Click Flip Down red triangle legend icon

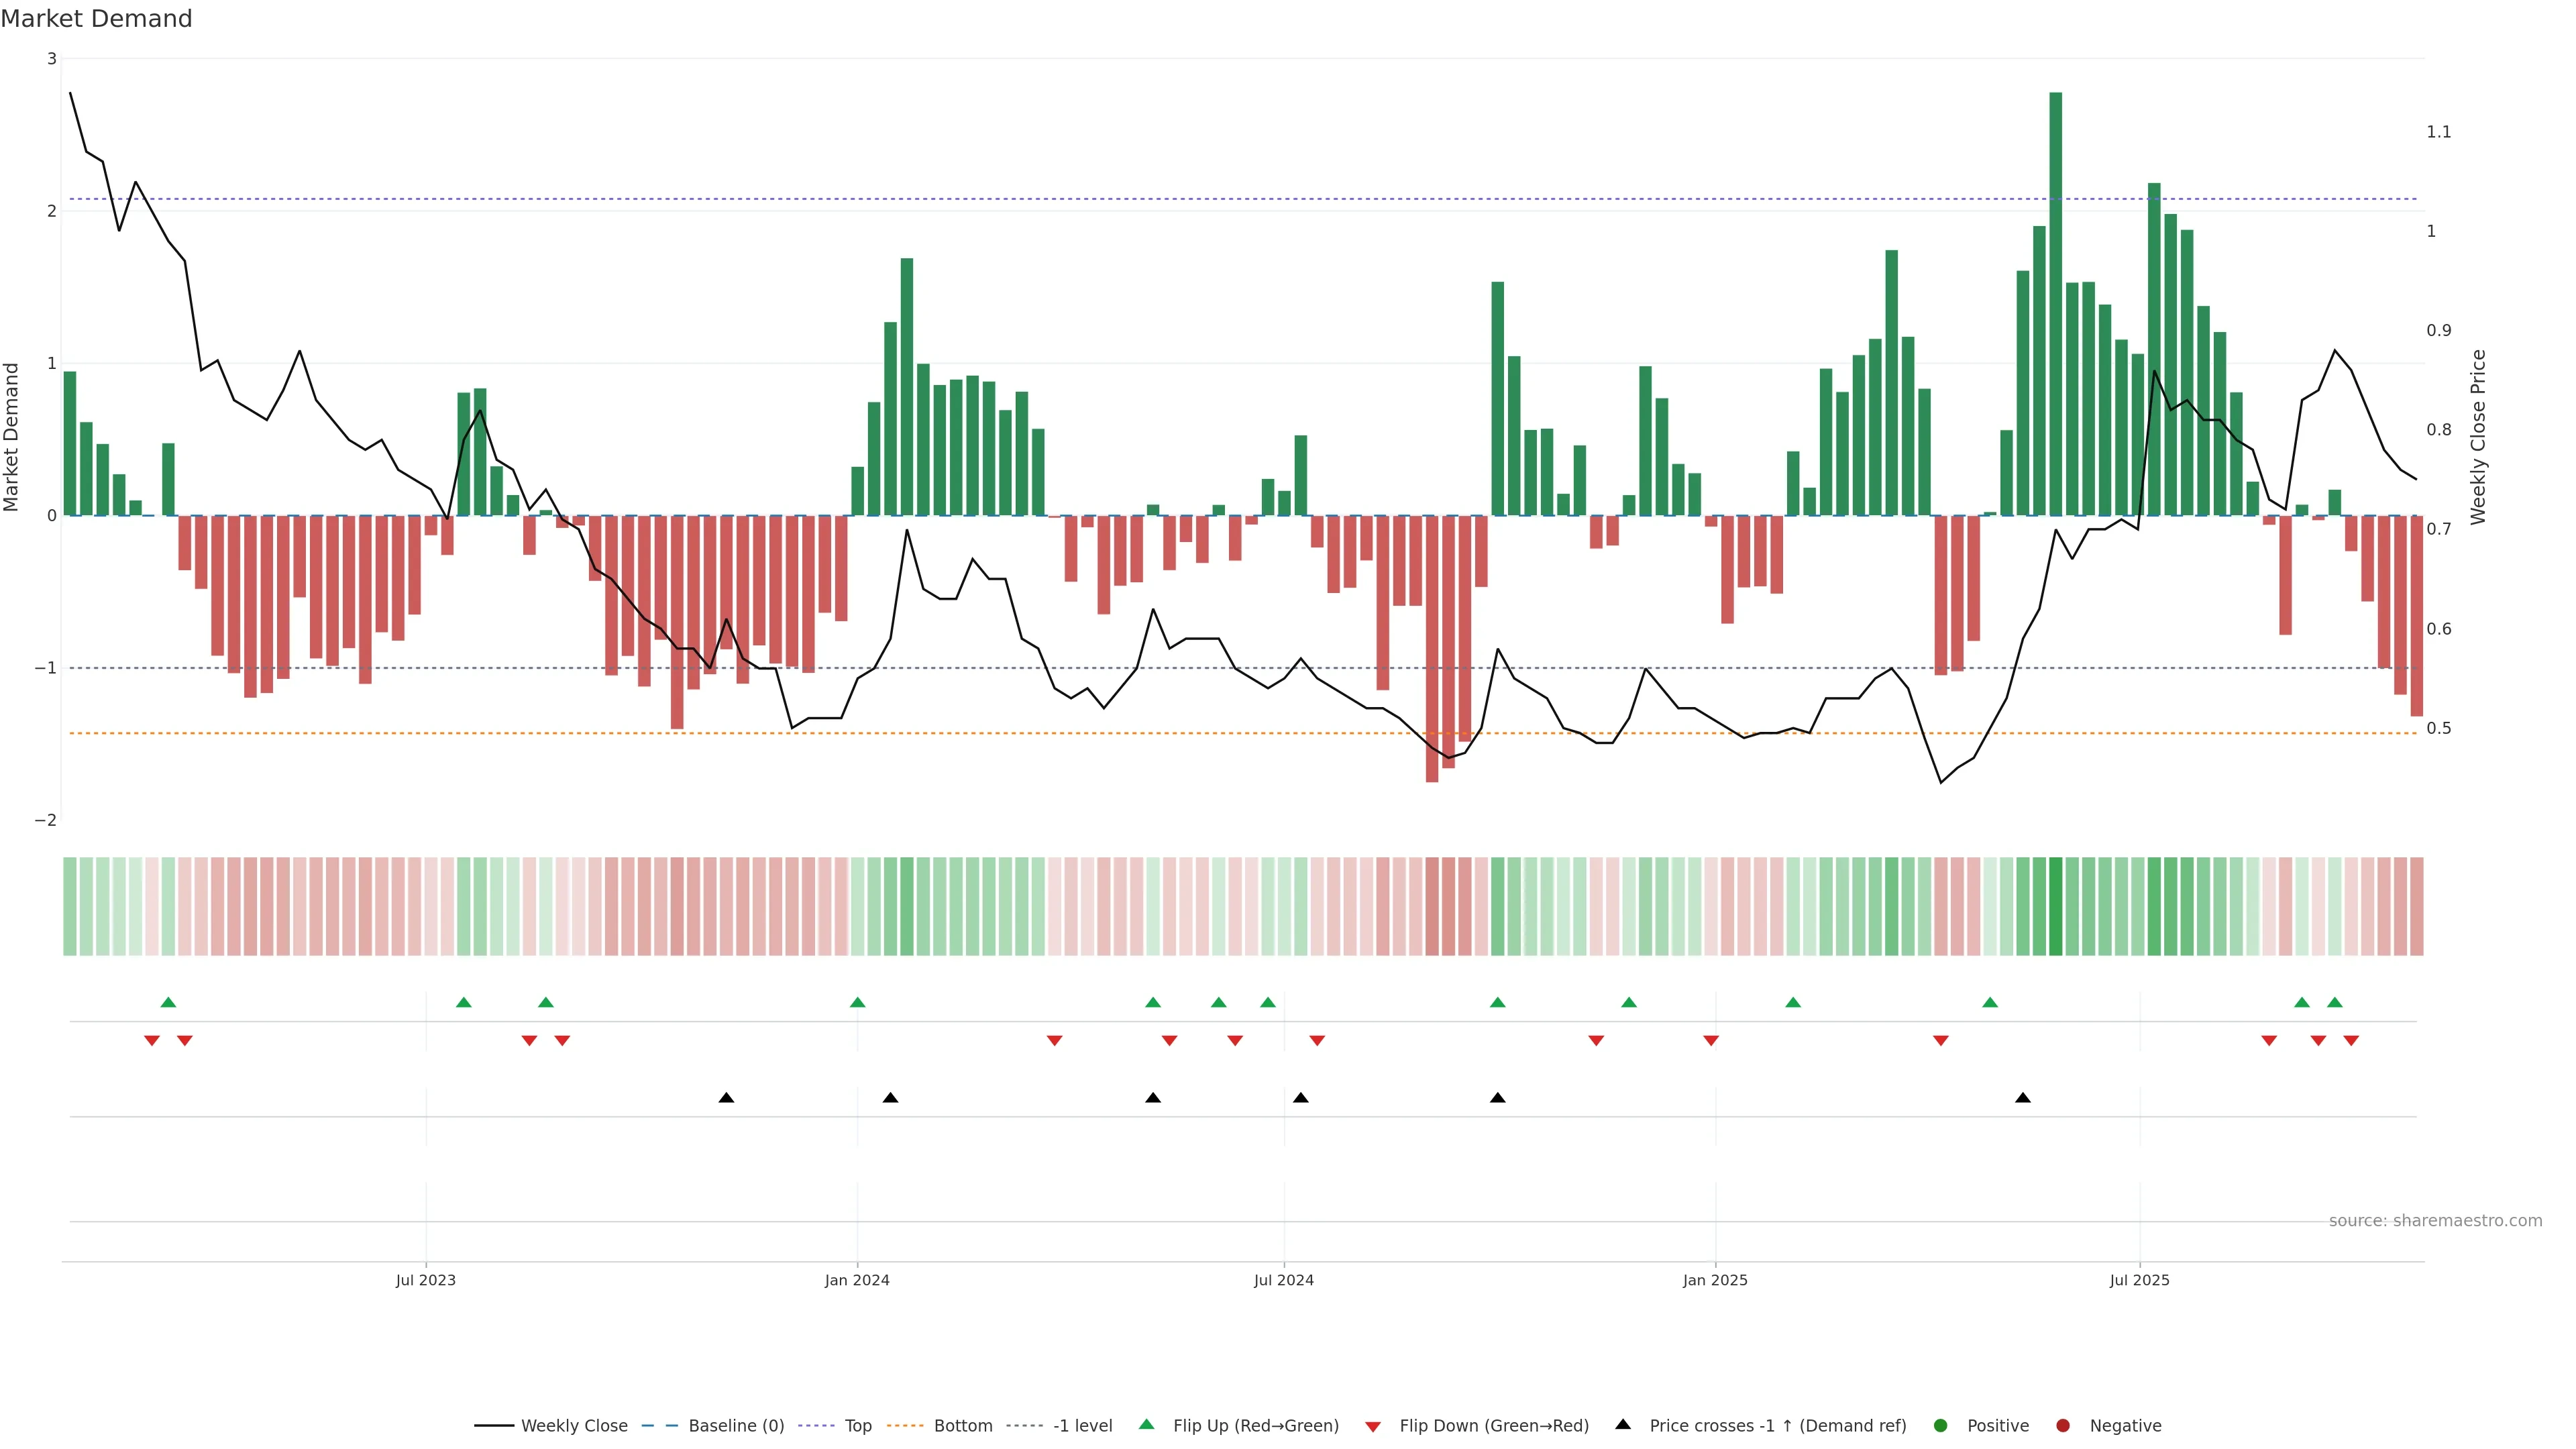point(1373,1427)
